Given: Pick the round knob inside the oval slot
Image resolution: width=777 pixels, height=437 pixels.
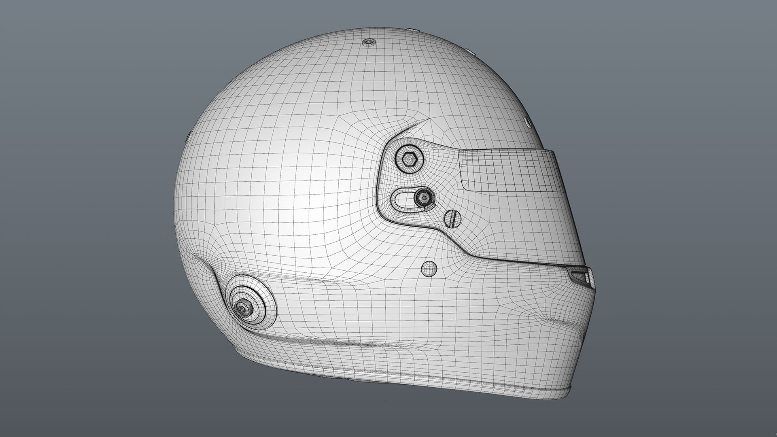Looking at the screenshot, I should point(424,198).
